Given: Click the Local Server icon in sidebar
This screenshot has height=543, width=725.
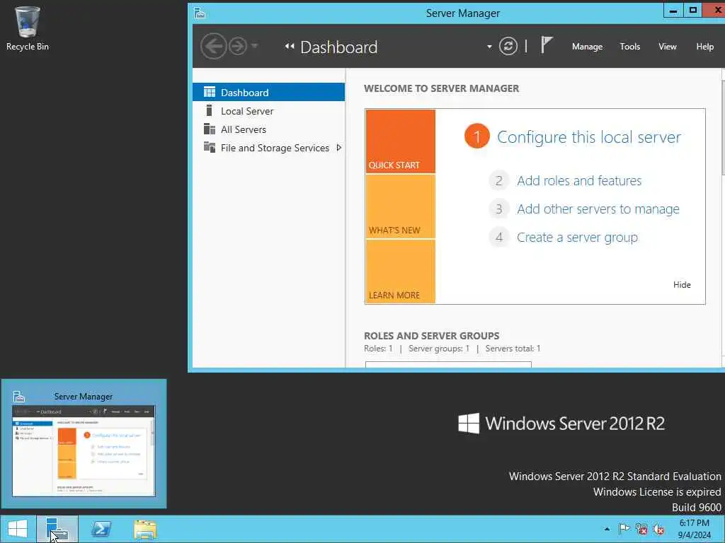Looking at the screenshot, I should [209, 110].
